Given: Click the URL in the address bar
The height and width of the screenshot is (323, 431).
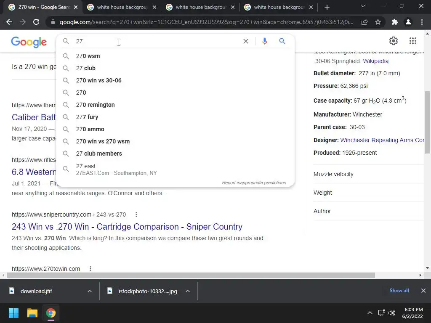Looking at the screenshot, I should pos(206,22).
